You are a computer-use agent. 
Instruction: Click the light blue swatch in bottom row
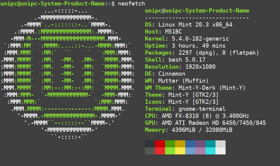190,151
